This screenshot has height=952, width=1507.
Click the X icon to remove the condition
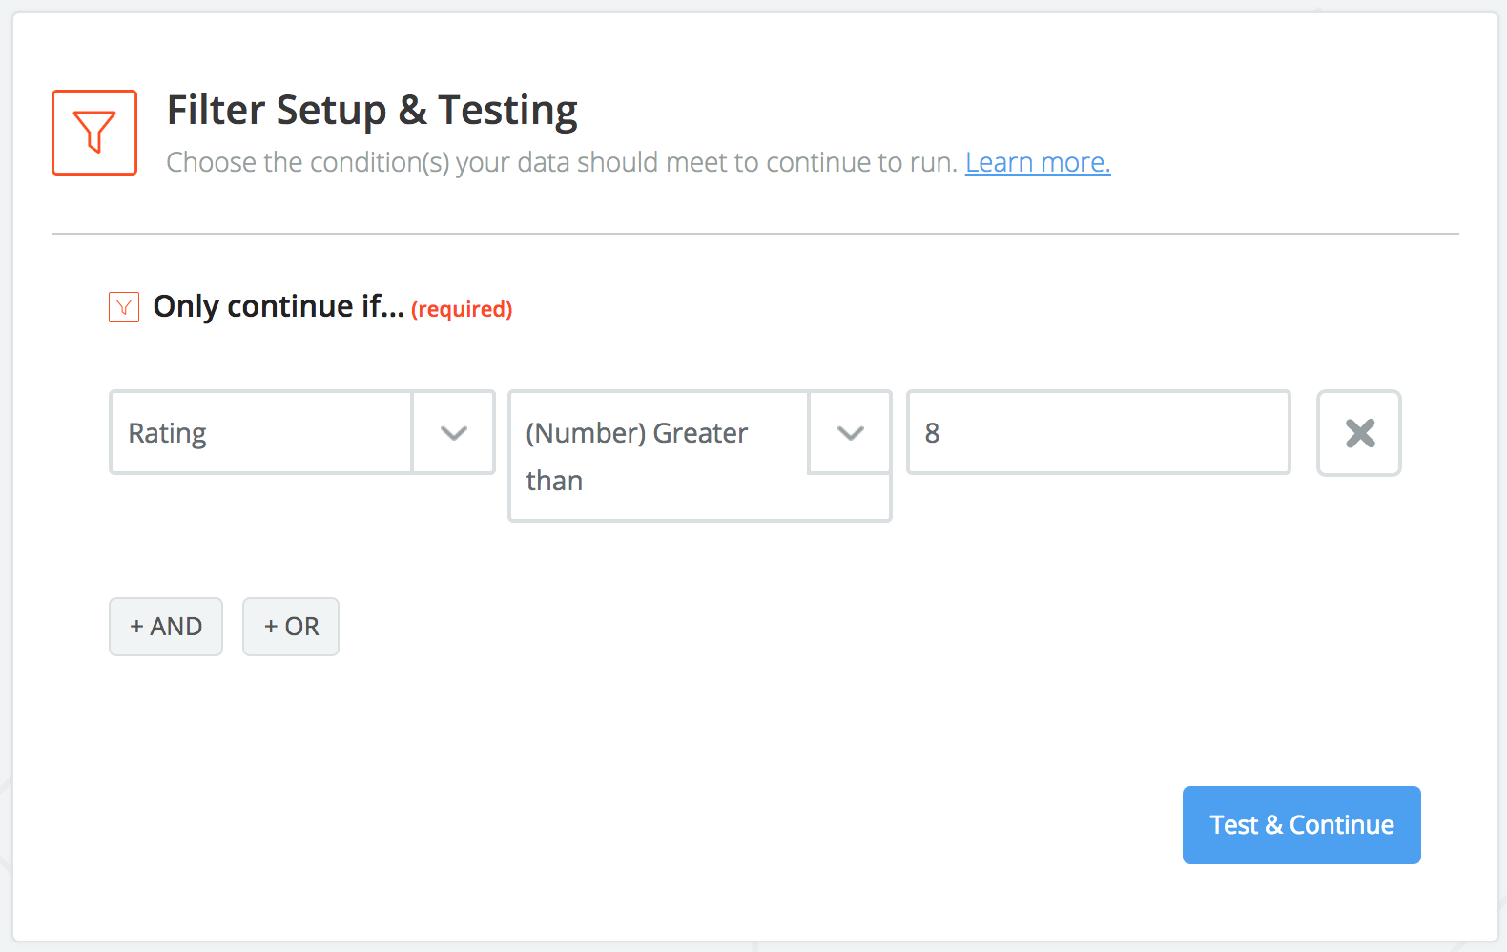1358,432
